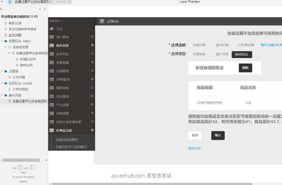Open the 更新记录 page
The image size is (282, 185).
coord(15,23)
